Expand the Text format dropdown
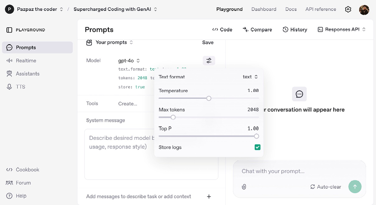Image resolution: width=376 pixels, height=205 pixels. click(x=250, y=77)
